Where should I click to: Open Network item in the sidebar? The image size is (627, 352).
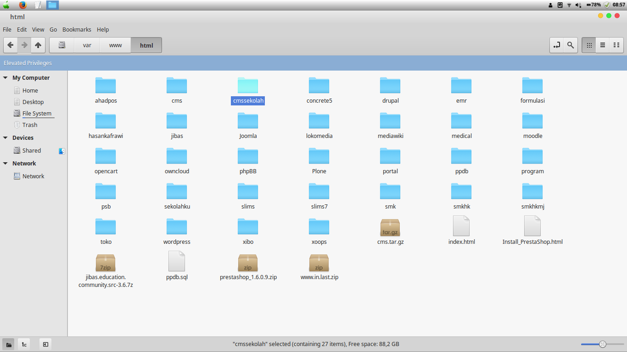(34, 176)
